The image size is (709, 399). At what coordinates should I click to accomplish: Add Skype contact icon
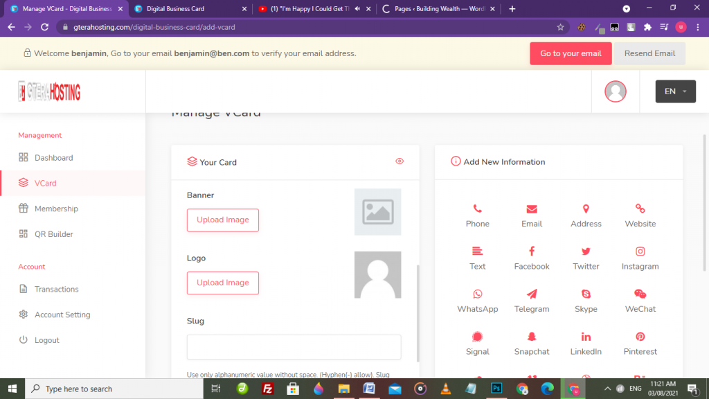586,294
